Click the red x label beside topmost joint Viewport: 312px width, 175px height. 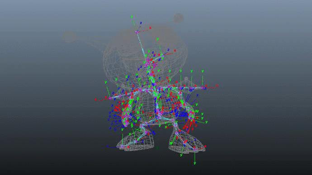pos(150,28)
